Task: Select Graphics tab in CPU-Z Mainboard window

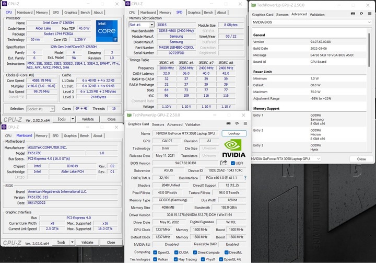Action: [70, 136]
